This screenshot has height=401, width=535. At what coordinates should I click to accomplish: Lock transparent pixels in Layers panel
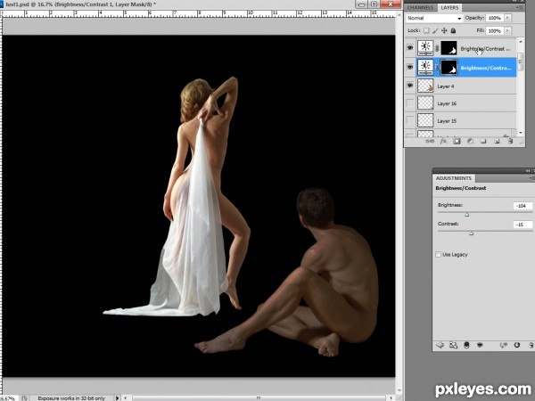click(426, 30)
